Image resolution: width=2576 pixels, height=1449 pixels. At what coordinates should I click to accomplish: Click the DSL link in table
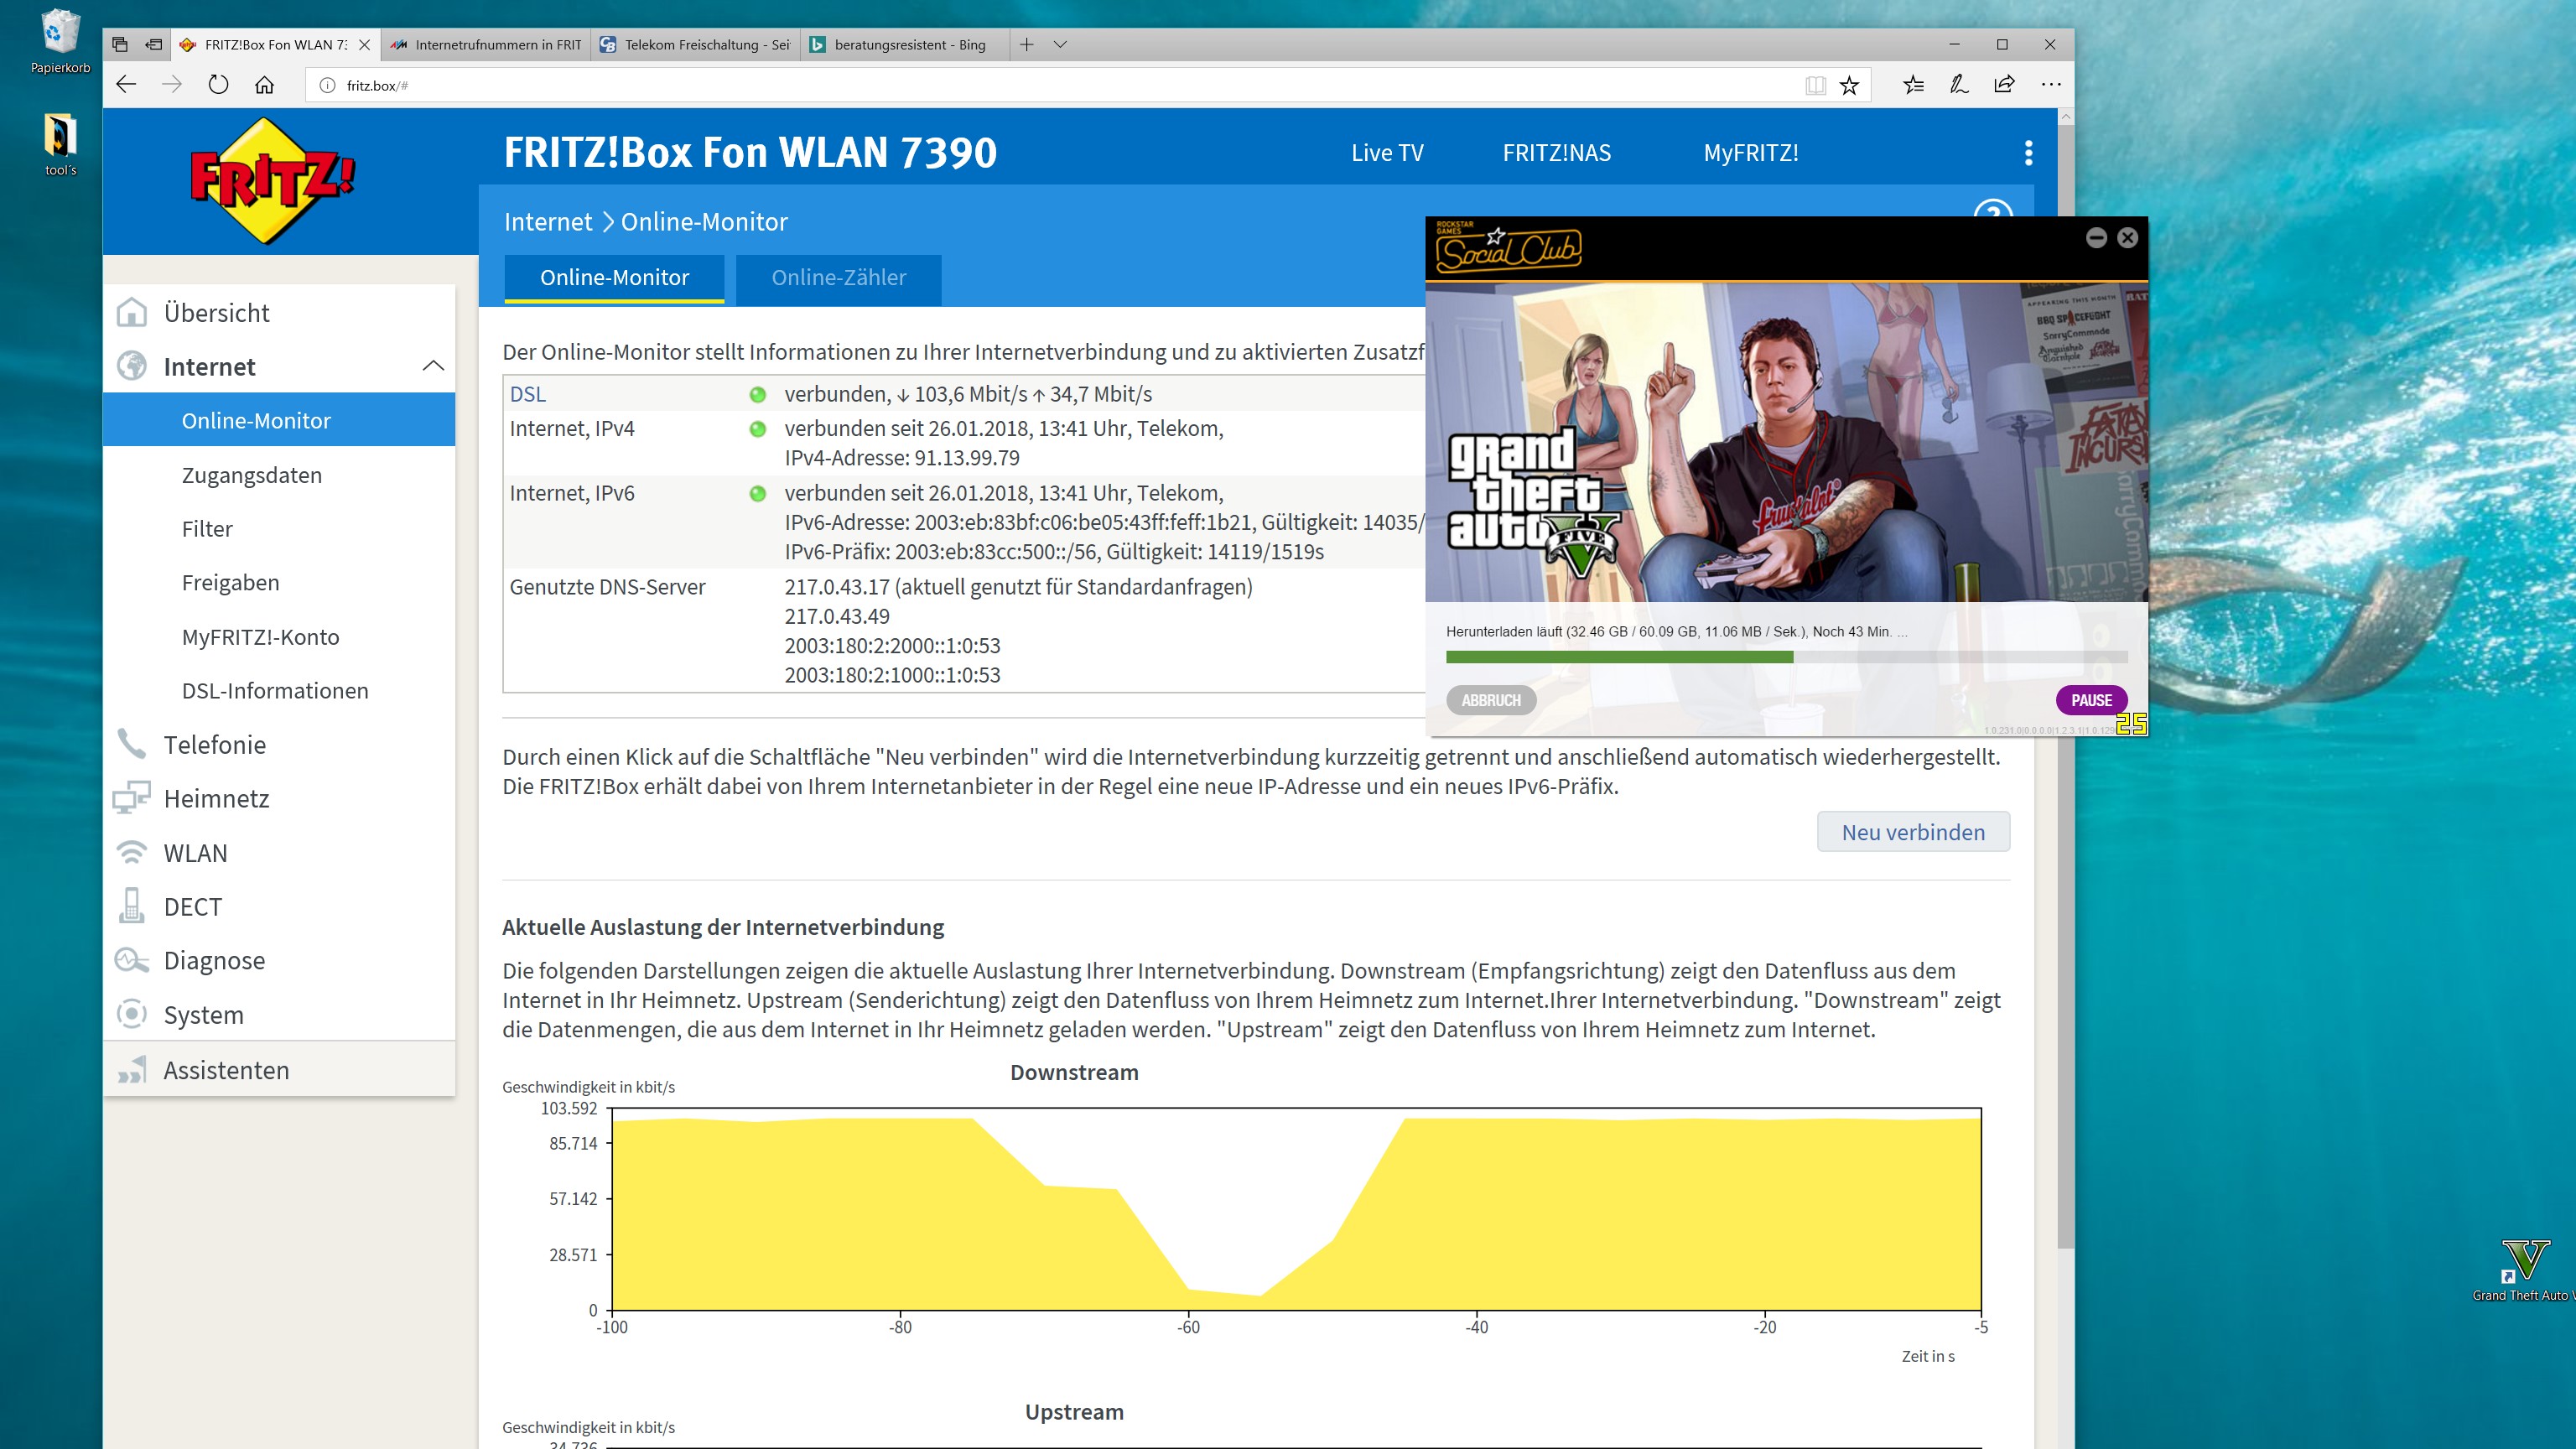[x=528, y=394]
